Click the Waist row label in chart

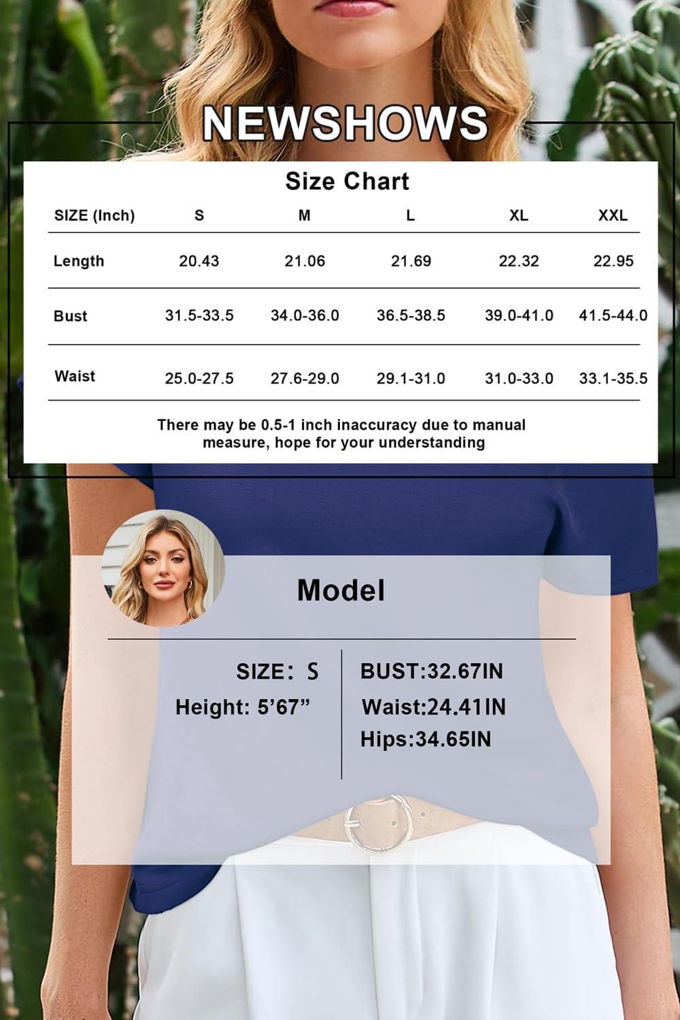tap(75, 376)
